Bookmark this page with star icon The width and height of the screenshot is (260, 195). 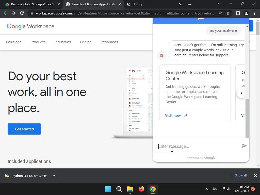[x=228, y=13]
